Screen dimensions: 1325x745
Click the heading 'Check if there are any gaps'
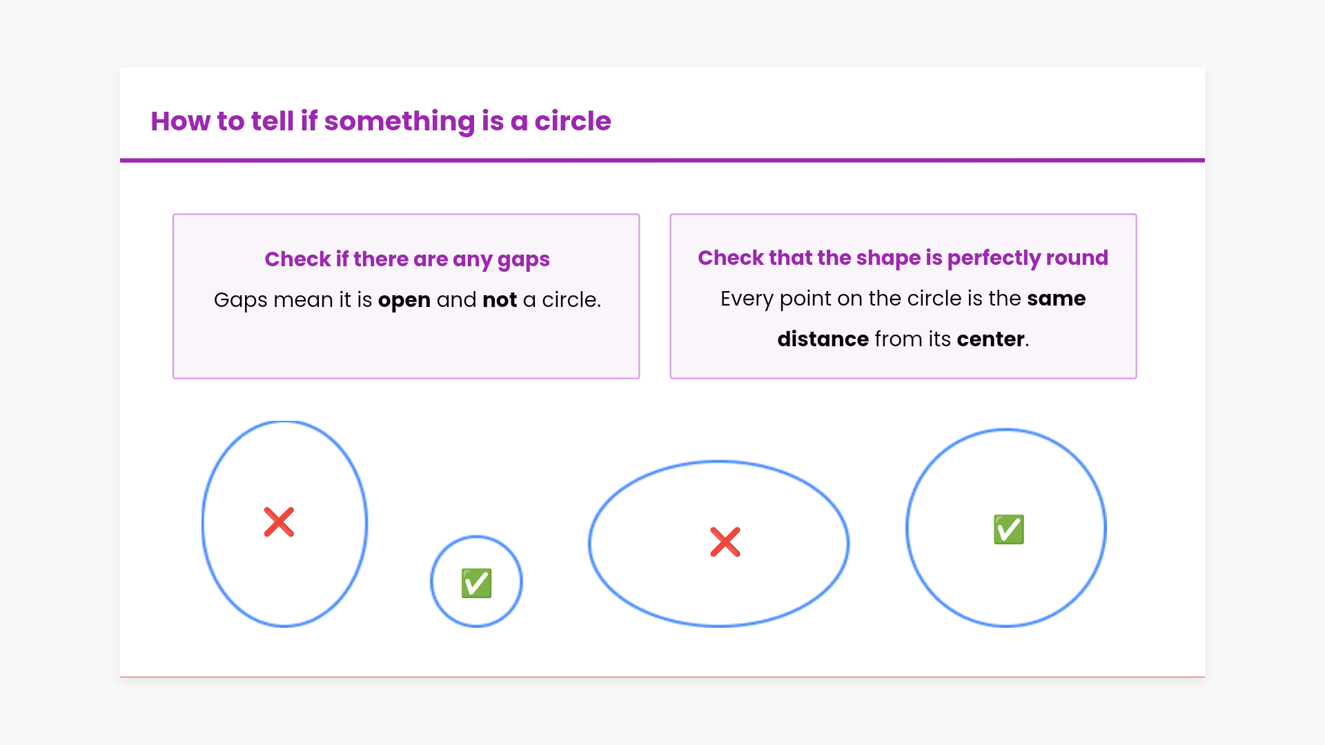(x=406, y=259)
